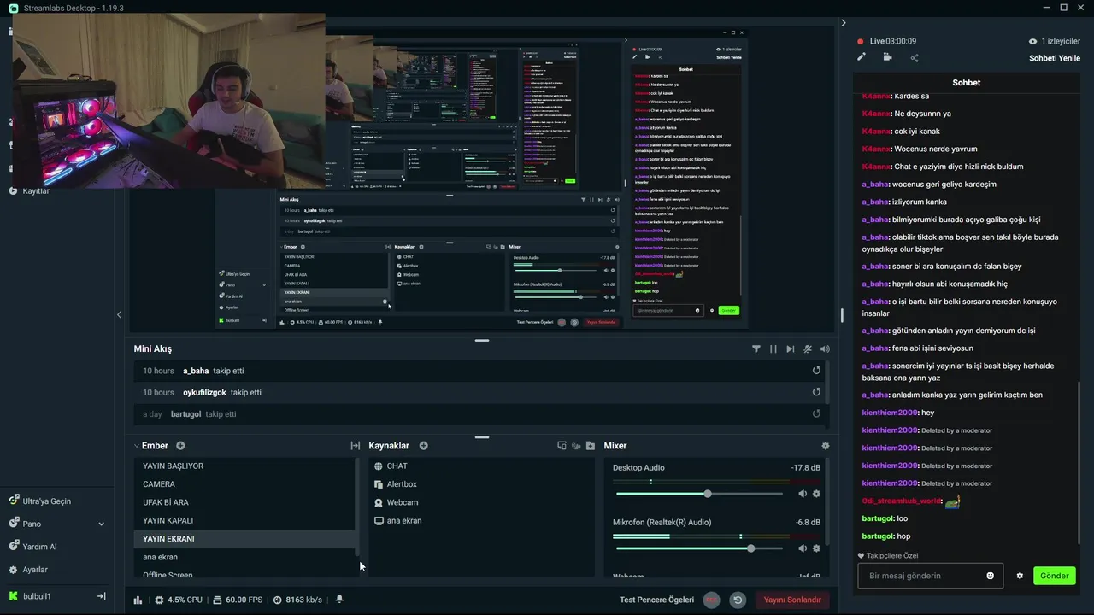
Task: Click Sohbeti Yenile to refresh chat
Action: click(1055, 58)
